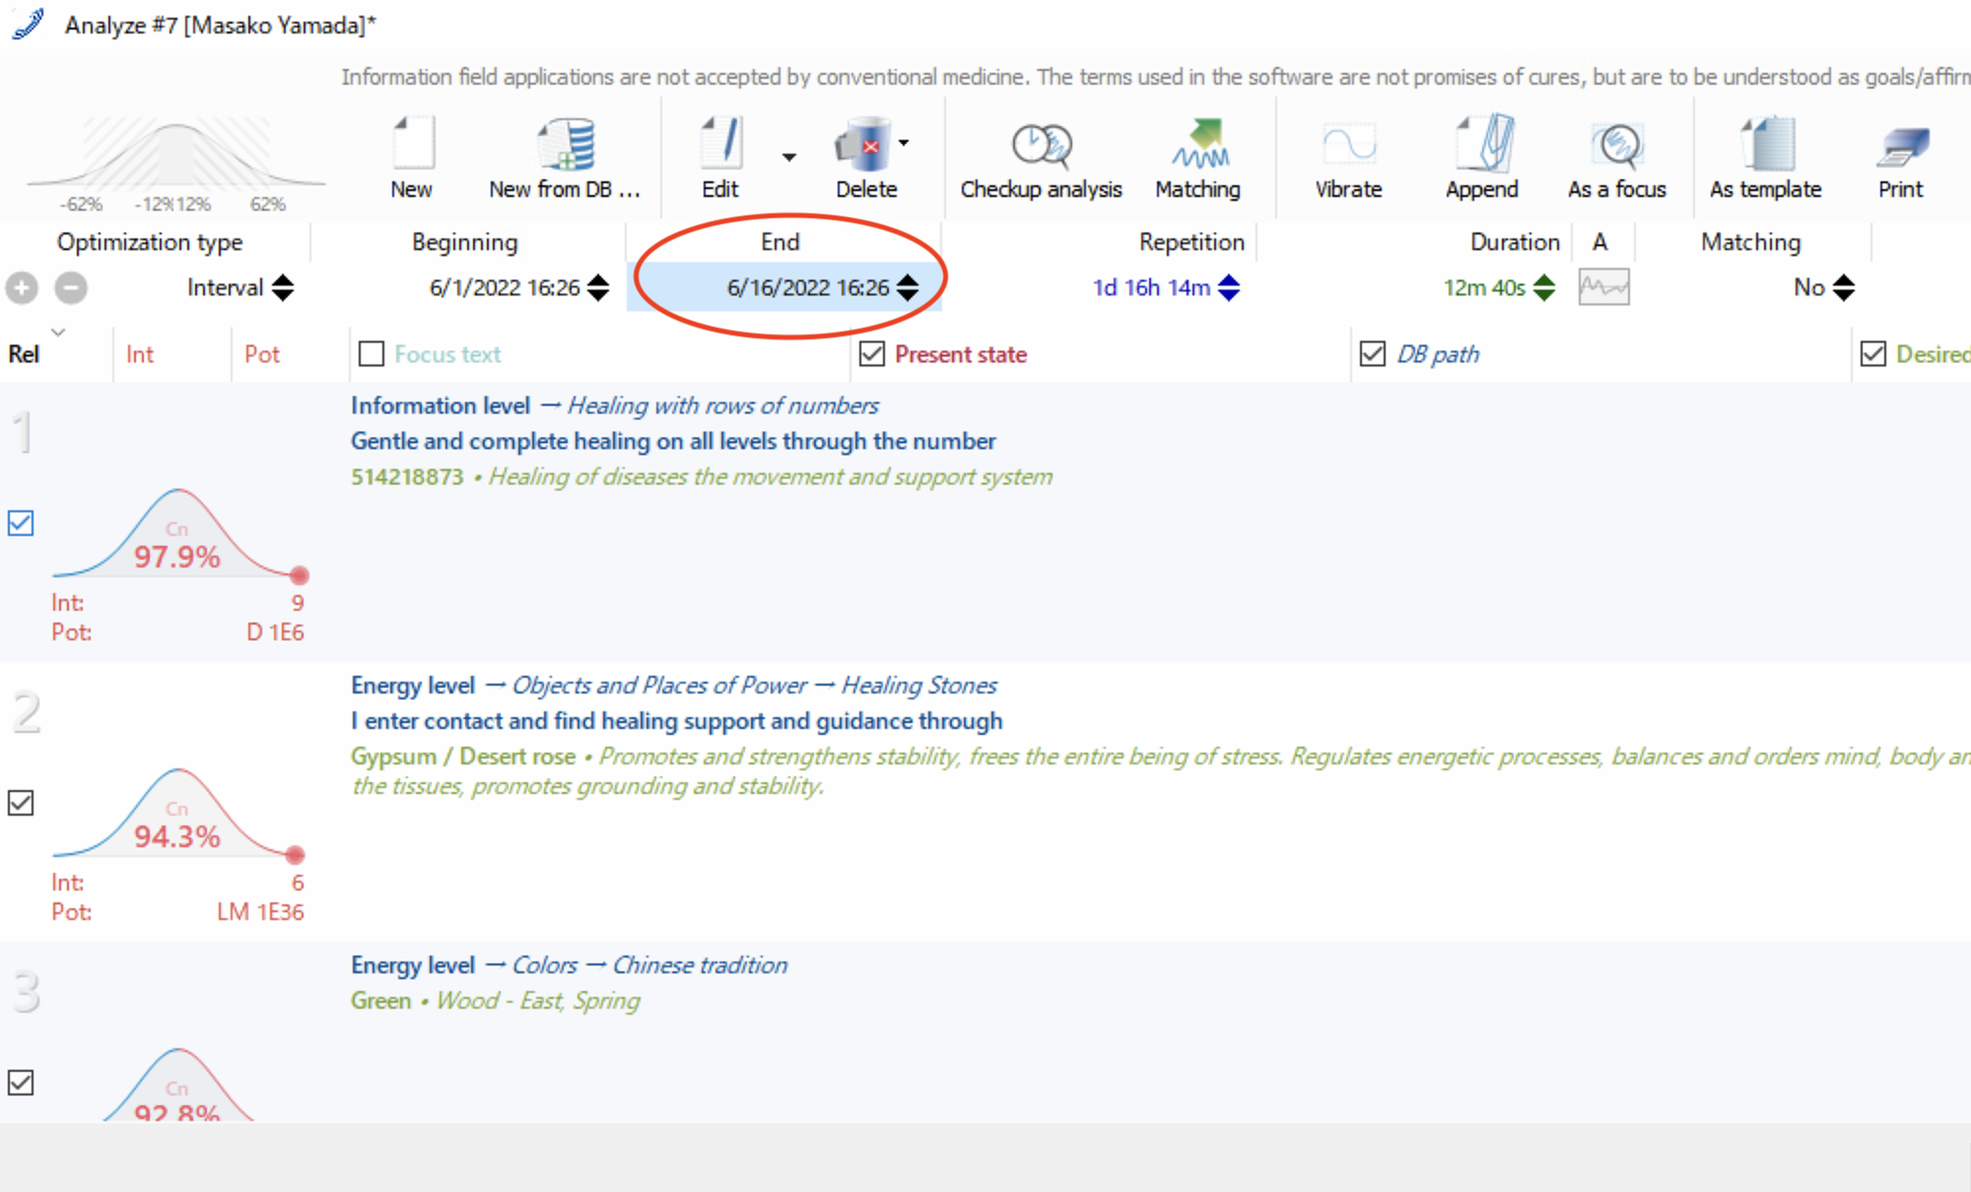Click the Pot column header
The width and height of the screenshot is (1971, 1192).
click(262, 354)
